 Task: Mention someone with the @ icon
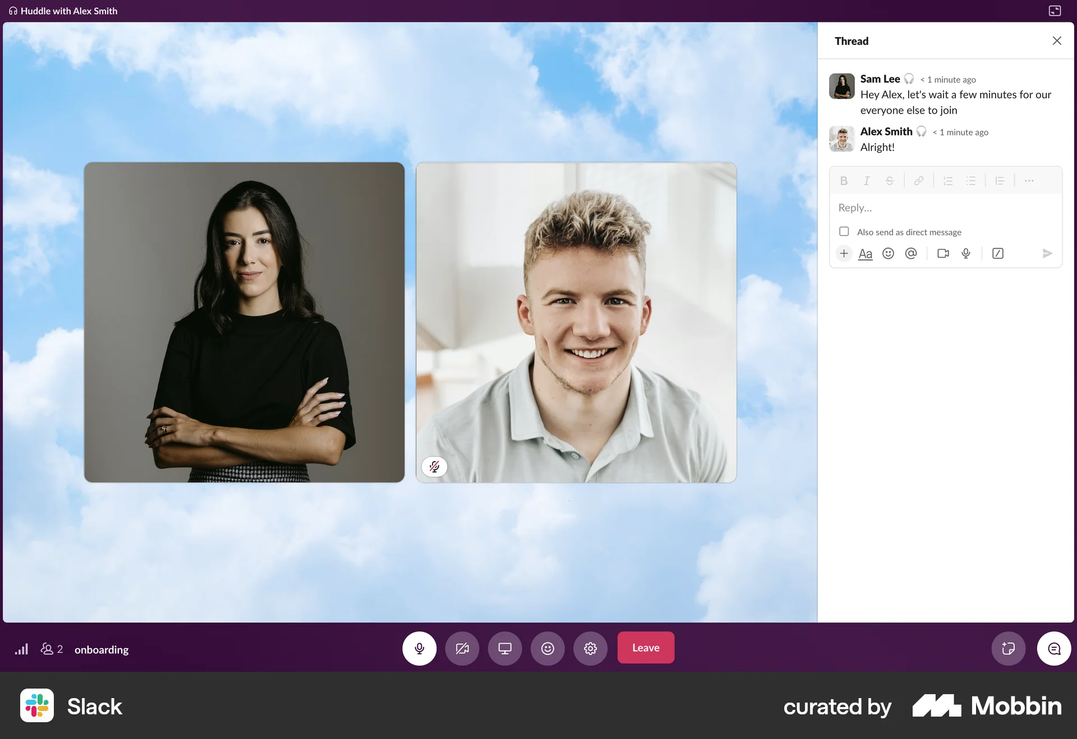[911, 253]
